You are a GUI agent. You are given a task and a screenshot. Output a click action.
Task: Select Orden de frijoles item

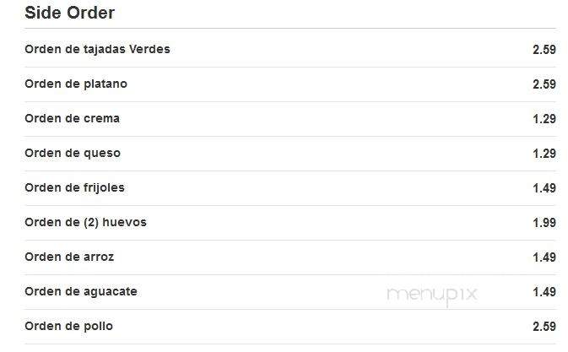click(74, 187)
